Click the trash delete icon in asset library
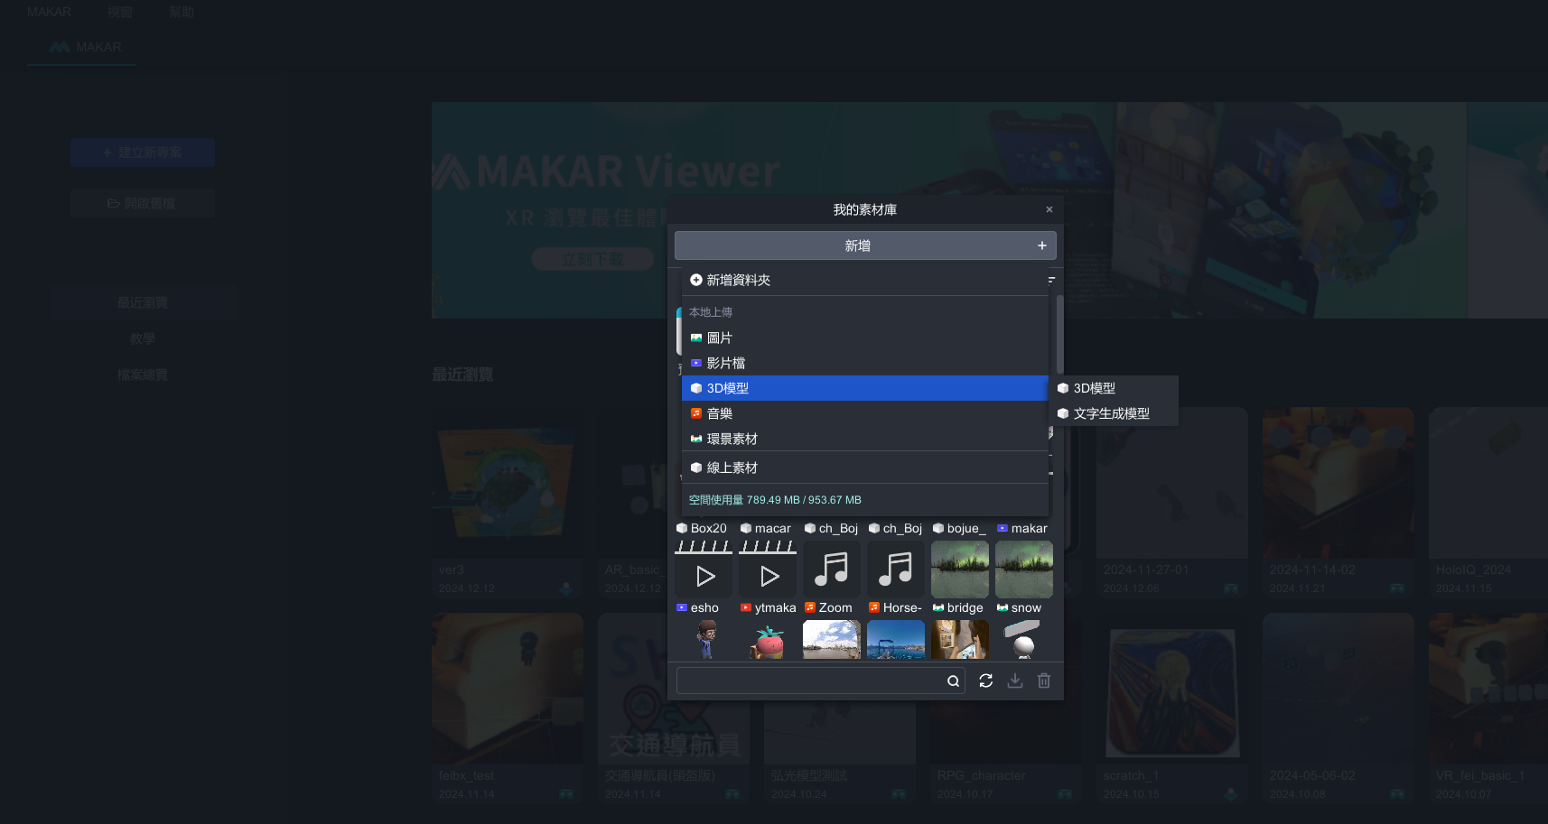The width and height of the screenshot is (1548, 824). 1044,680
